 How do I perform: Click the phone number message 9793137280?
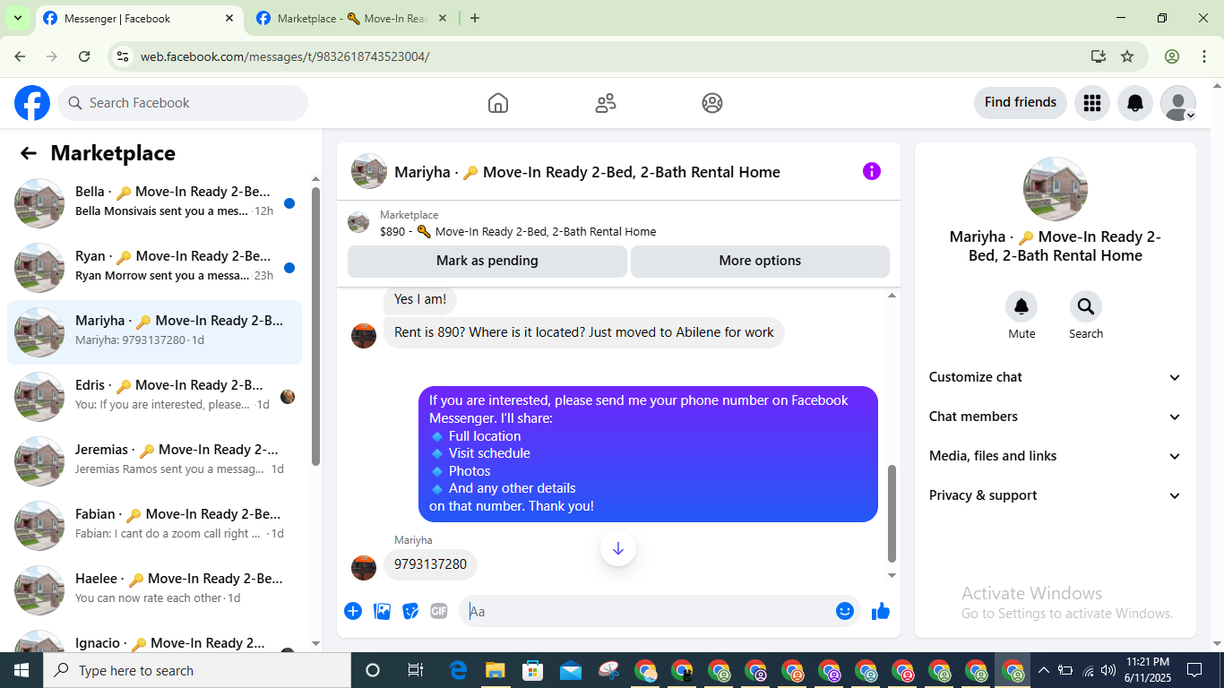pos(430,564)
